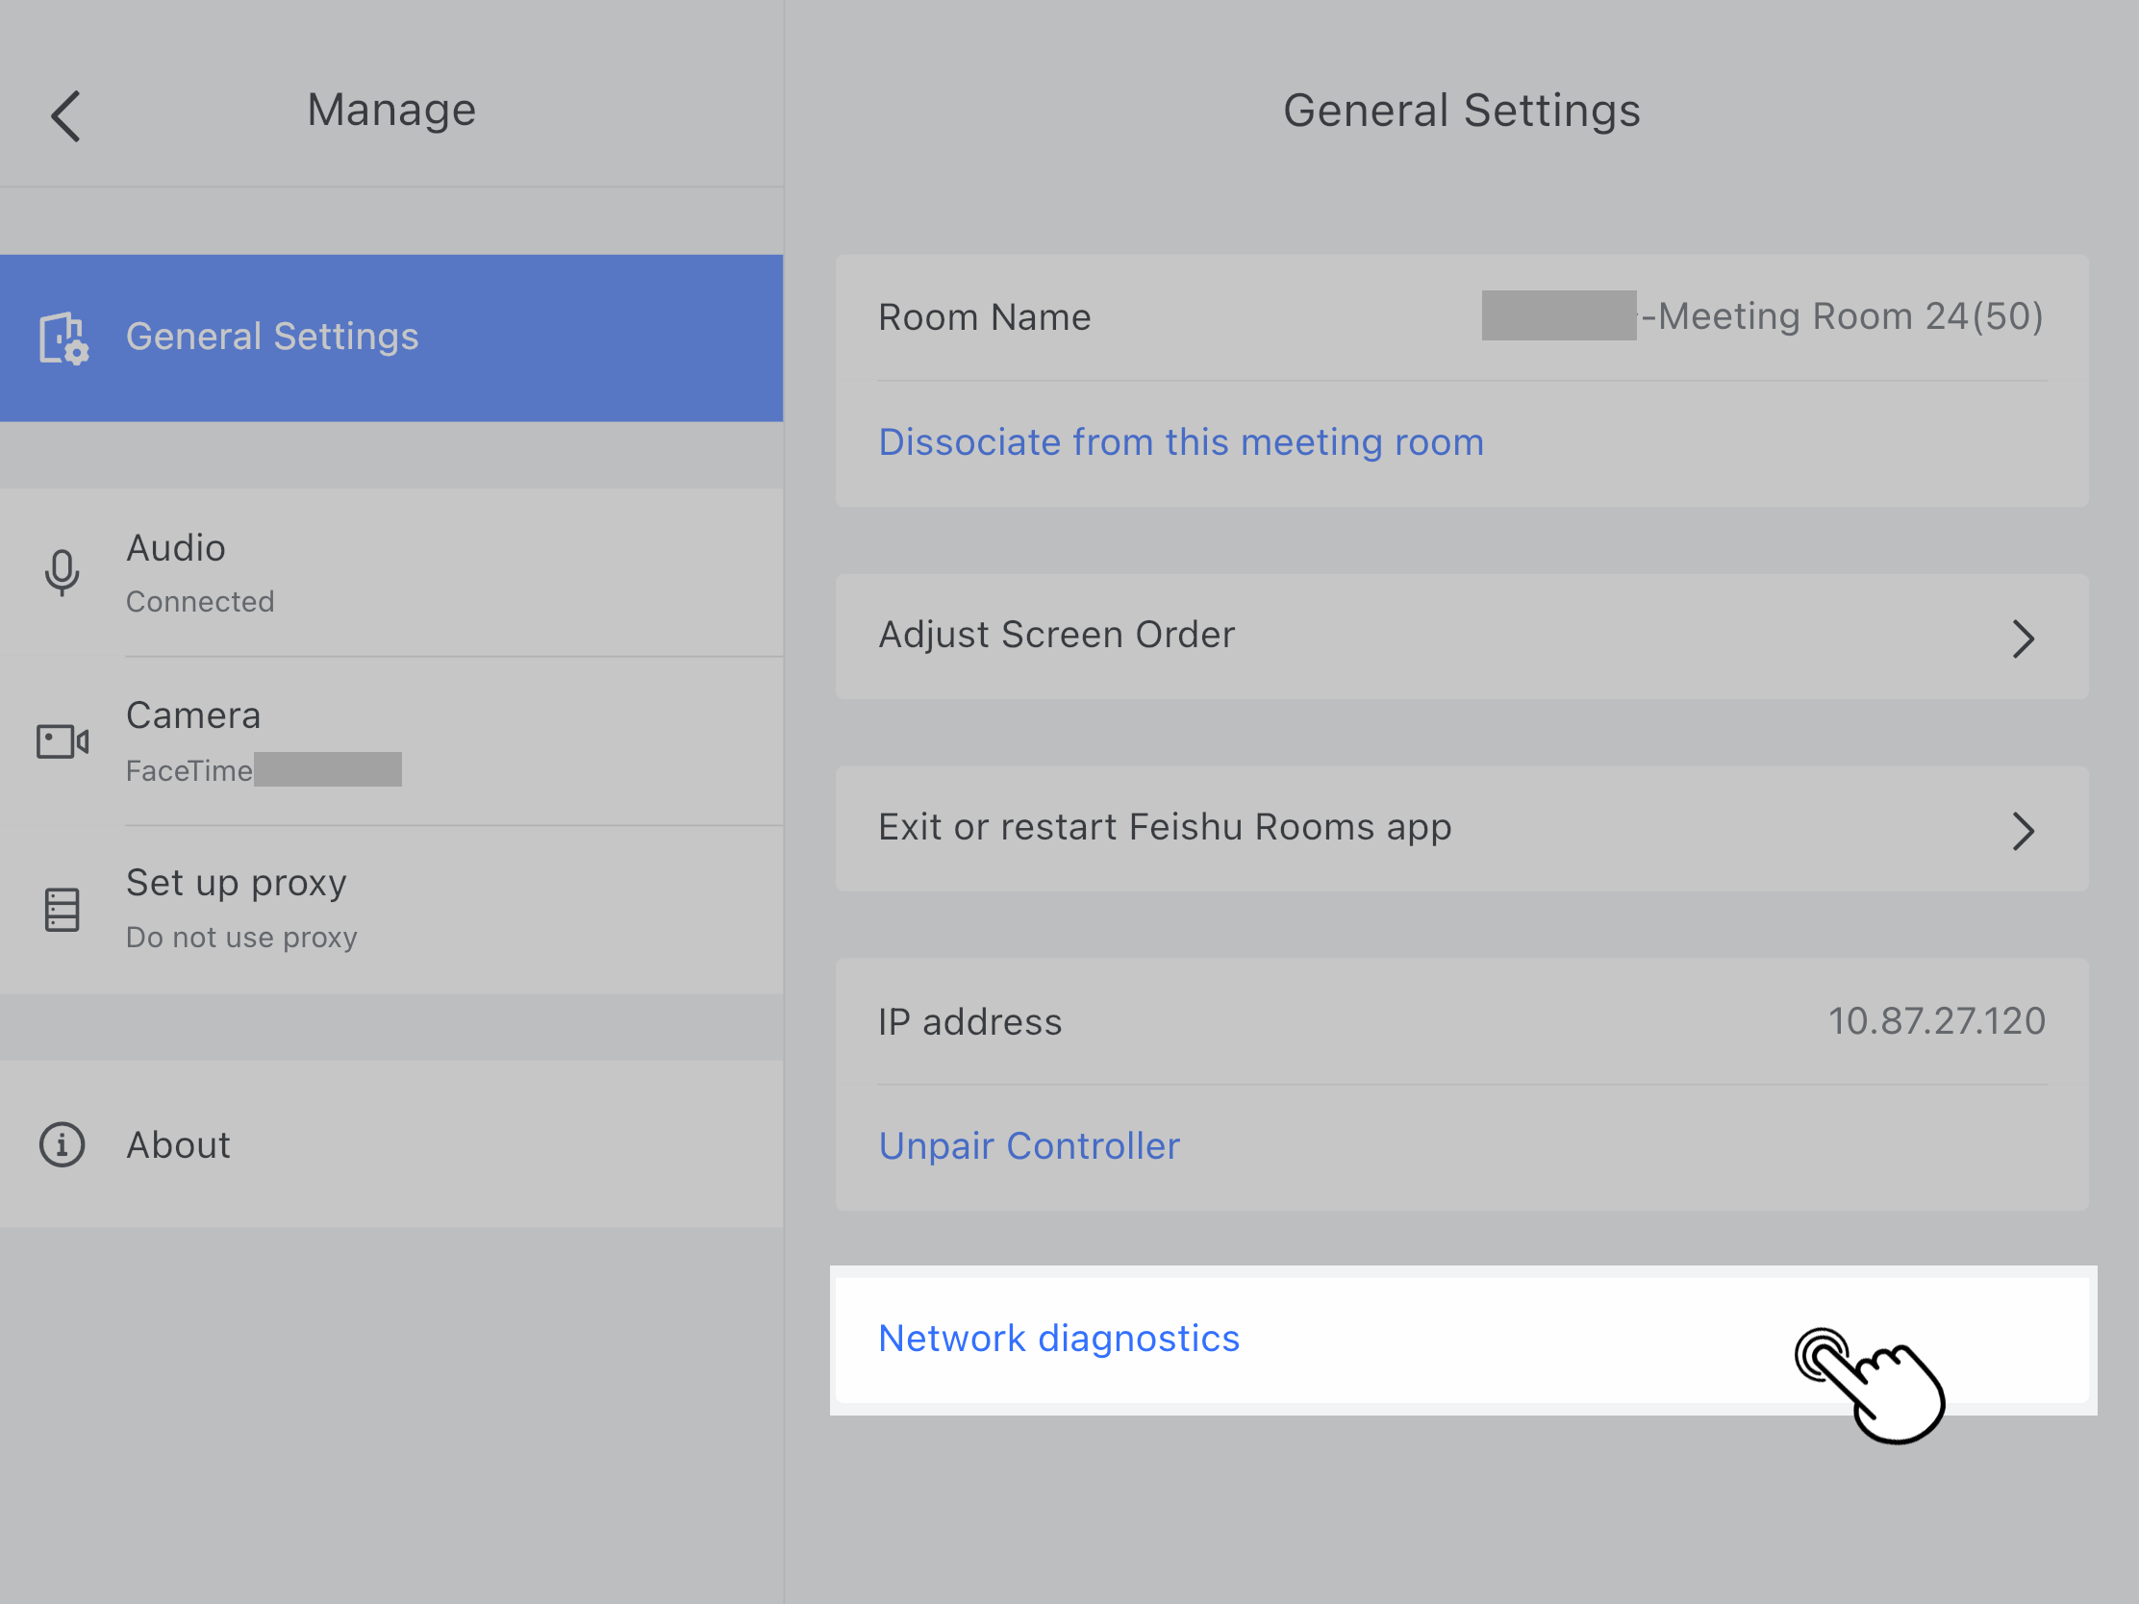Image resolution: width=2139 pixels, height=1604 pixels.
Task: Click Dissociate from this meeting room
Action: pyautogui.click(x=1181, y=441)
